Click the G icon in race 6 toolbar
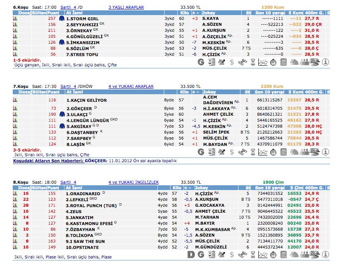This screenshot has height=268, width=341. [201, 62]
